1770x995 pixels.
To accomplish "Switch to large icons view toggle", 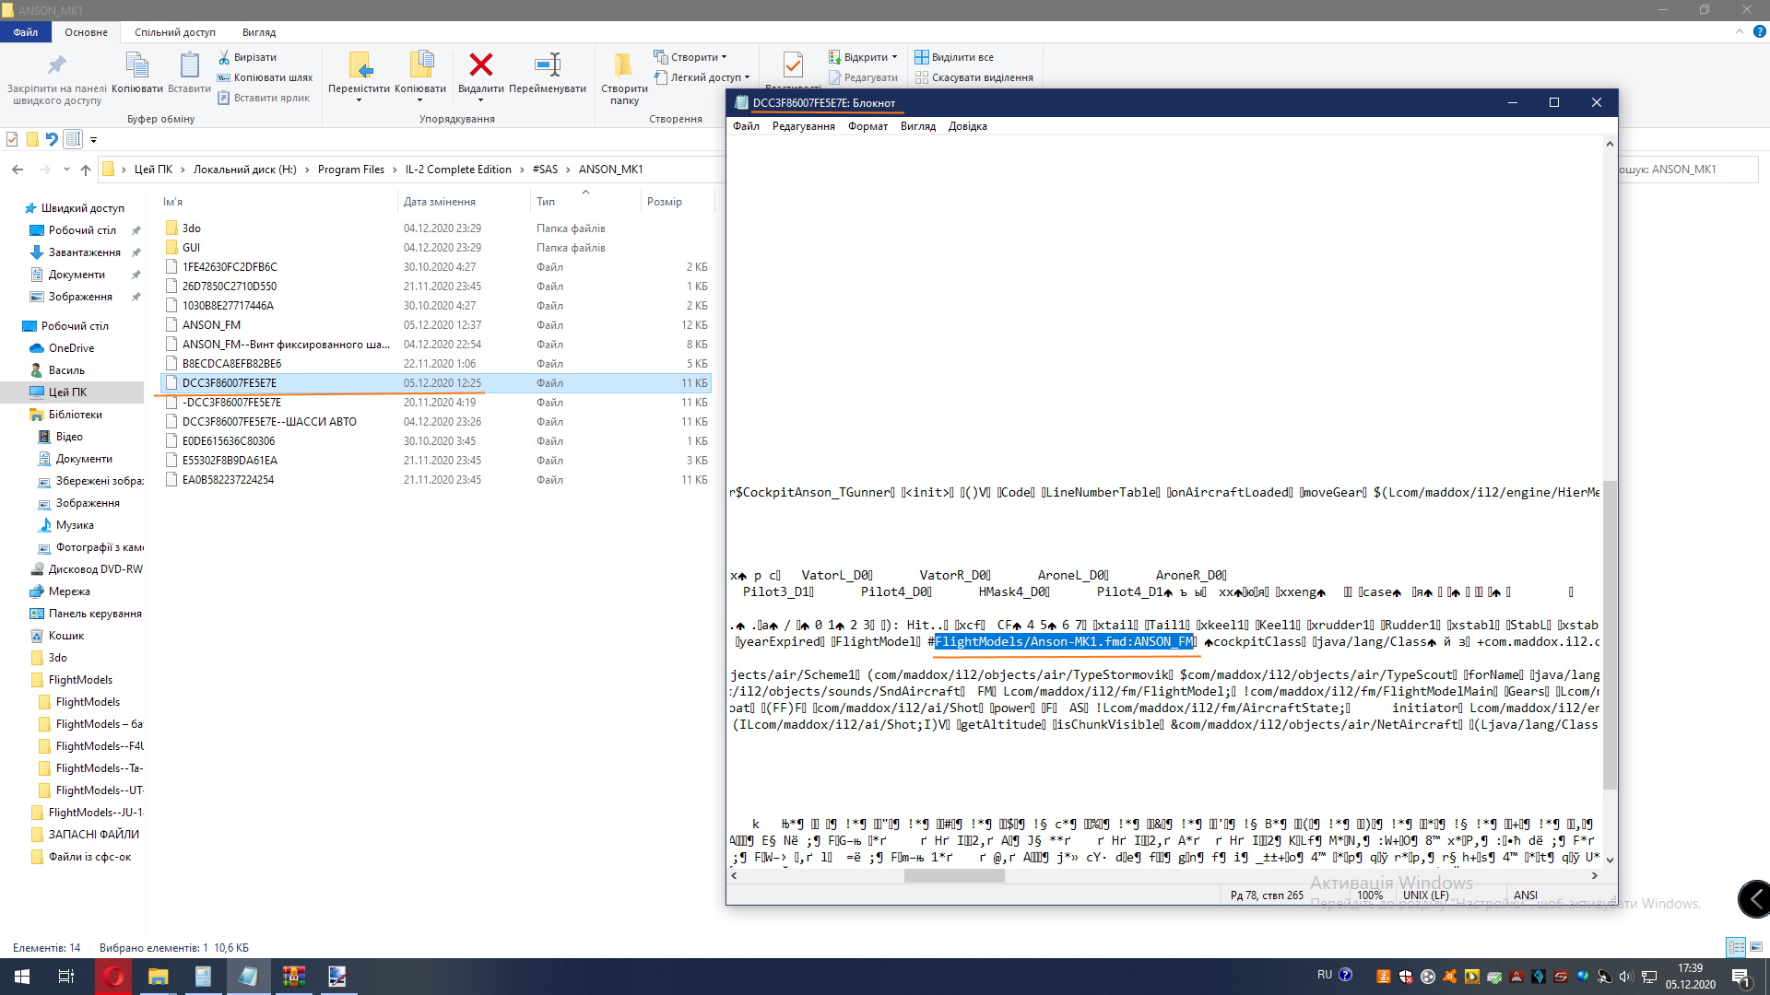I will tap(1756, 947).
